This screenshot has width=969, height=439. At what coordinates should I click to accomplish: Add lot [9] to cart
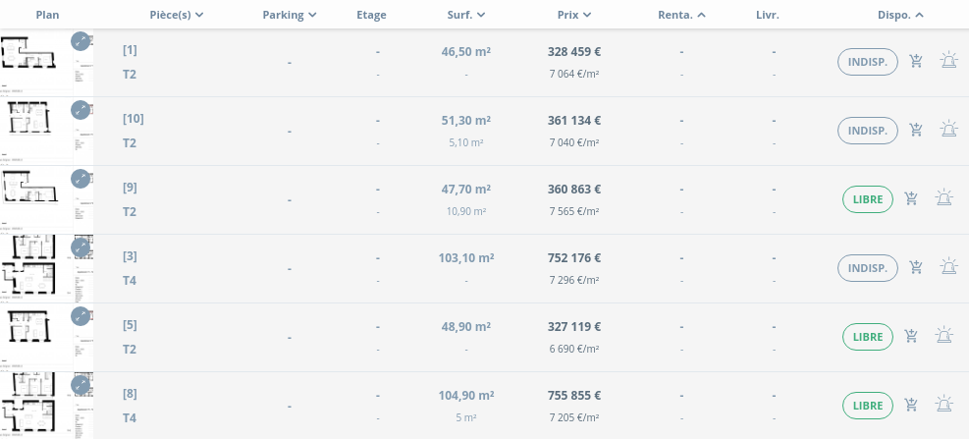pyautogui.click(x=911, y=198)
